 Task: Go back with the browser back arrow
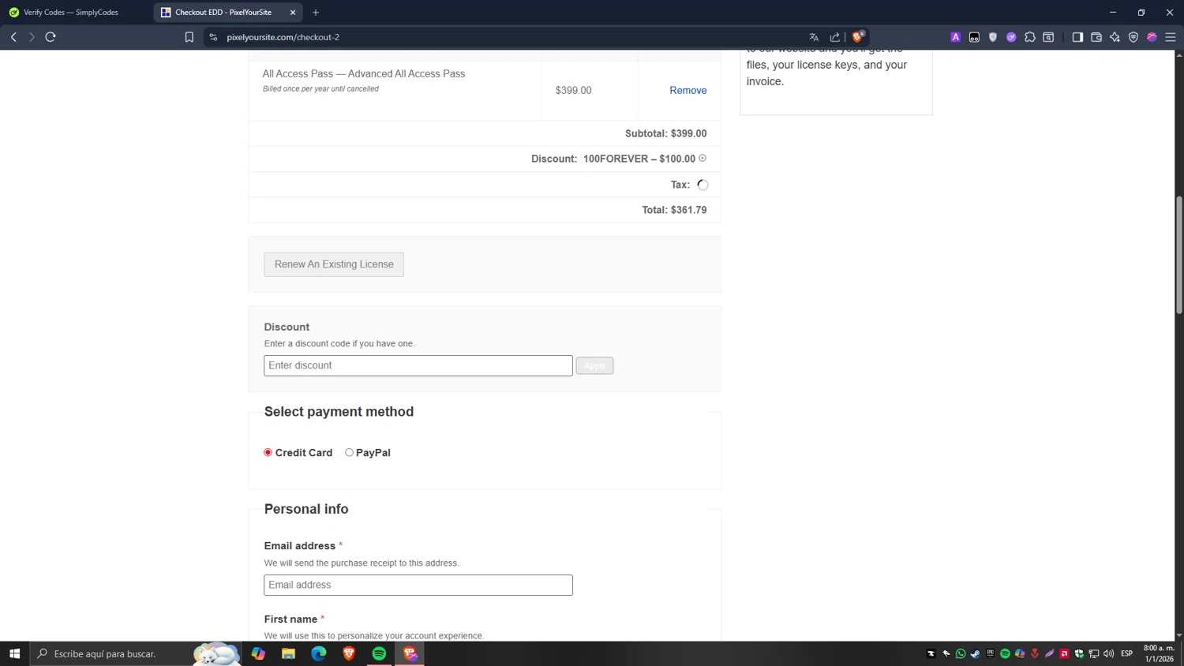[13, 37]
